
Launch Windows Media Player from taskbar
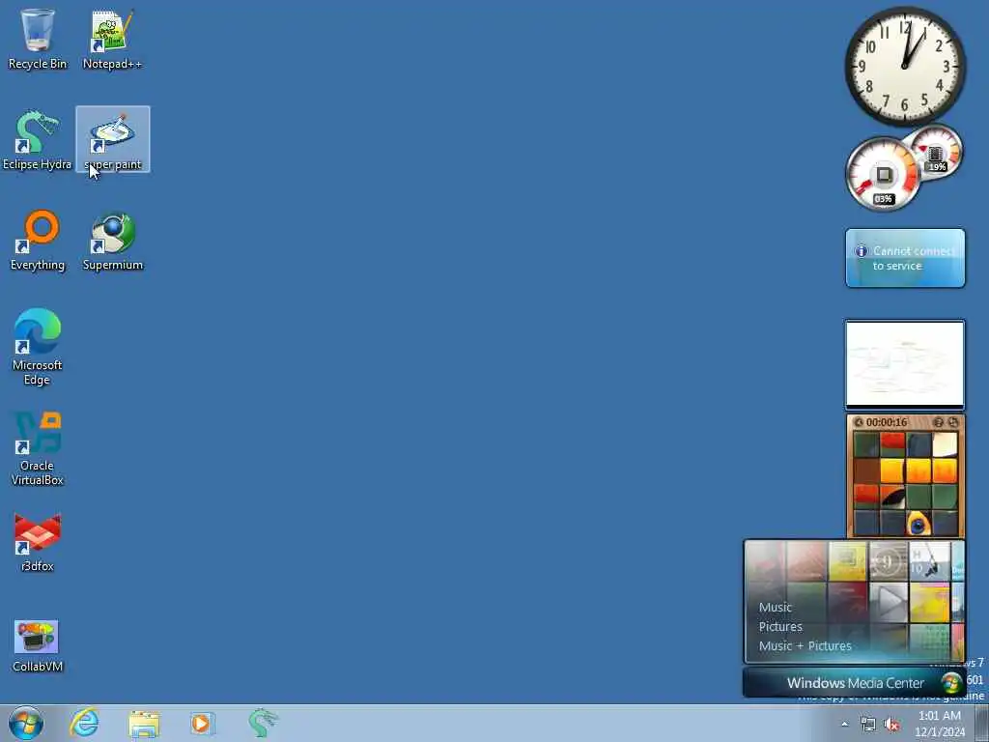coord(203,723)
